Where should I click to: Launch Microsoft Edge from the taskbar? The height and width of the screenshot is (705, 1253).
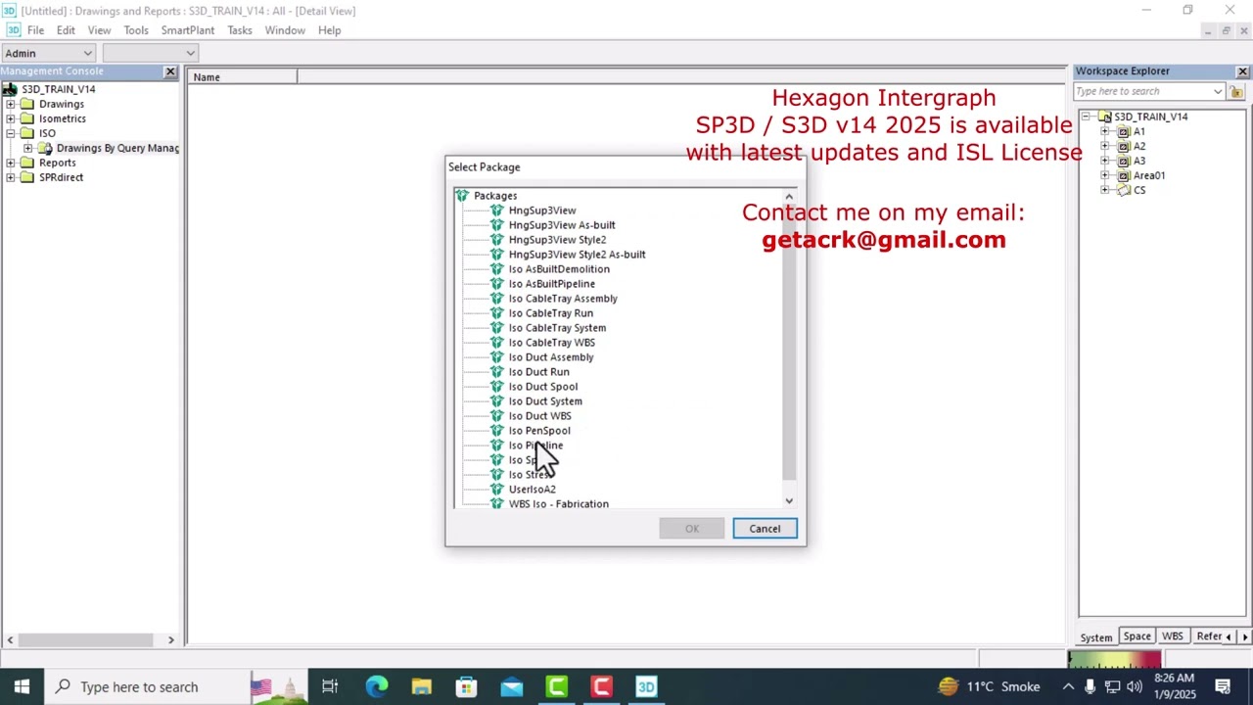coord(376,686)
